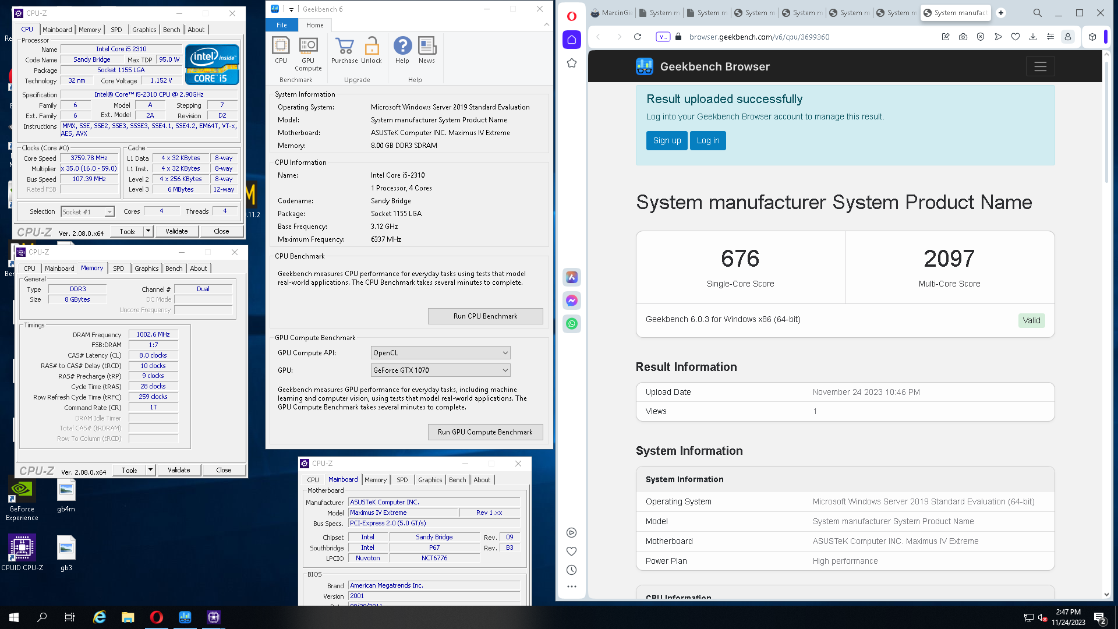Open Opera sidebar history clock icon
Viewport: 1118px width, 629px height.
point(572,570)
